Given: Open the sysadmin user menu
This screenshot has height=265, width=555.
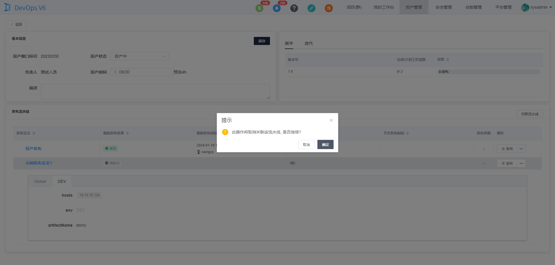Looking at the screenshot, I should click(536, 7).
